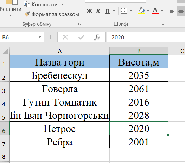Select row 4 header
This screenshot has width=185, height=163.
tap(5, 102)
